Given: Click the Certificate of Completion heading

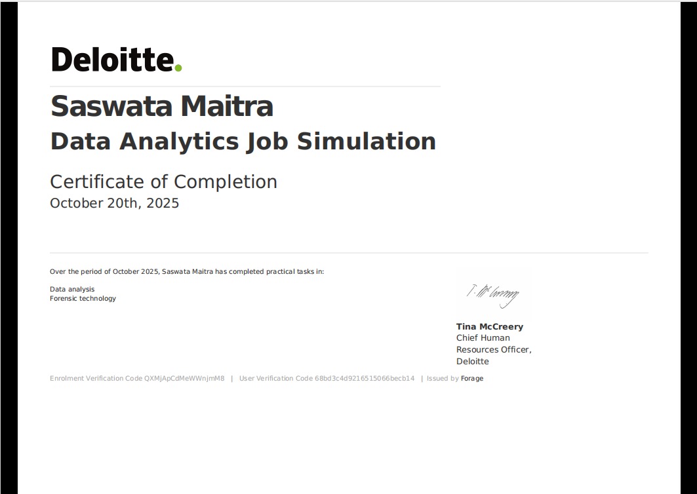Looking at the screenshot, I should [x=163, y=182].
